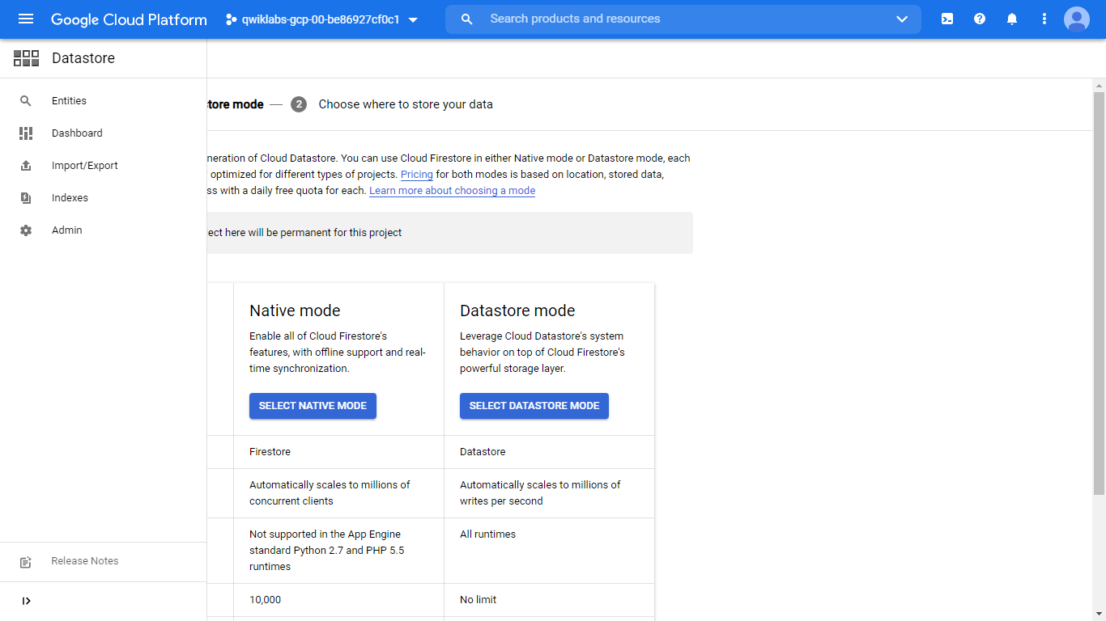Open the three-dot settings menu
The width and height of the screenshot is (1106, 621).
coord(1044,19)
